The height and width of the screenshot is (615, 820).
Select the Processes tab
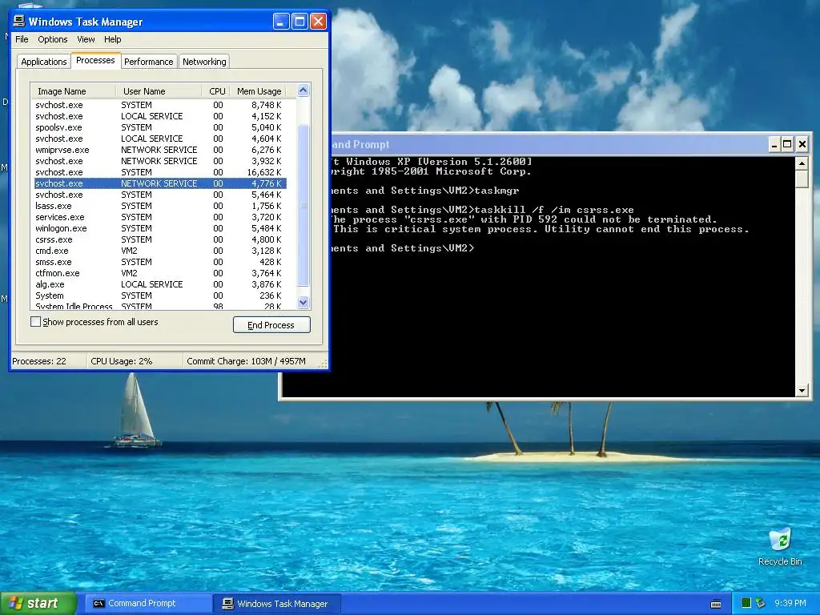(95, 60)
